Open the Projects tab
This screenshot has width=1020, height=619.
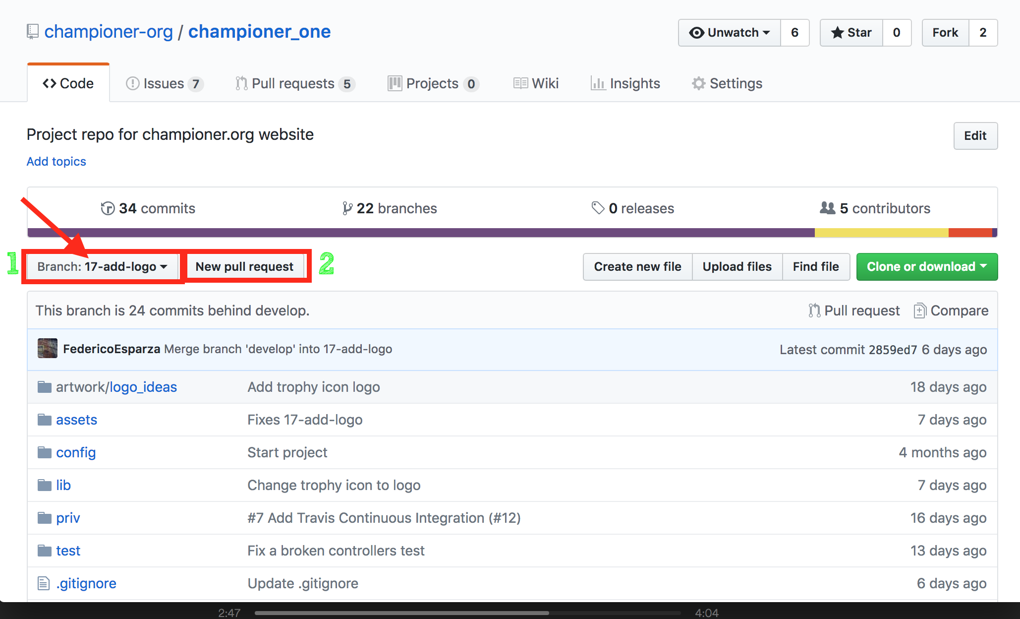[433, 83]
